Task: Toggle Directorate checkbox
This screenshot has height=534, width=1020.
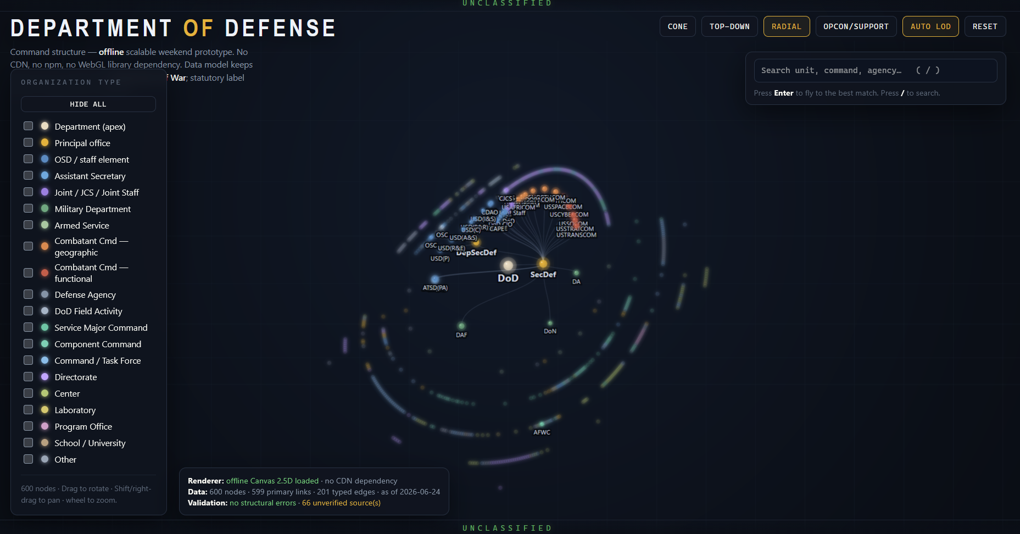Action: click(x=29, y=377)
